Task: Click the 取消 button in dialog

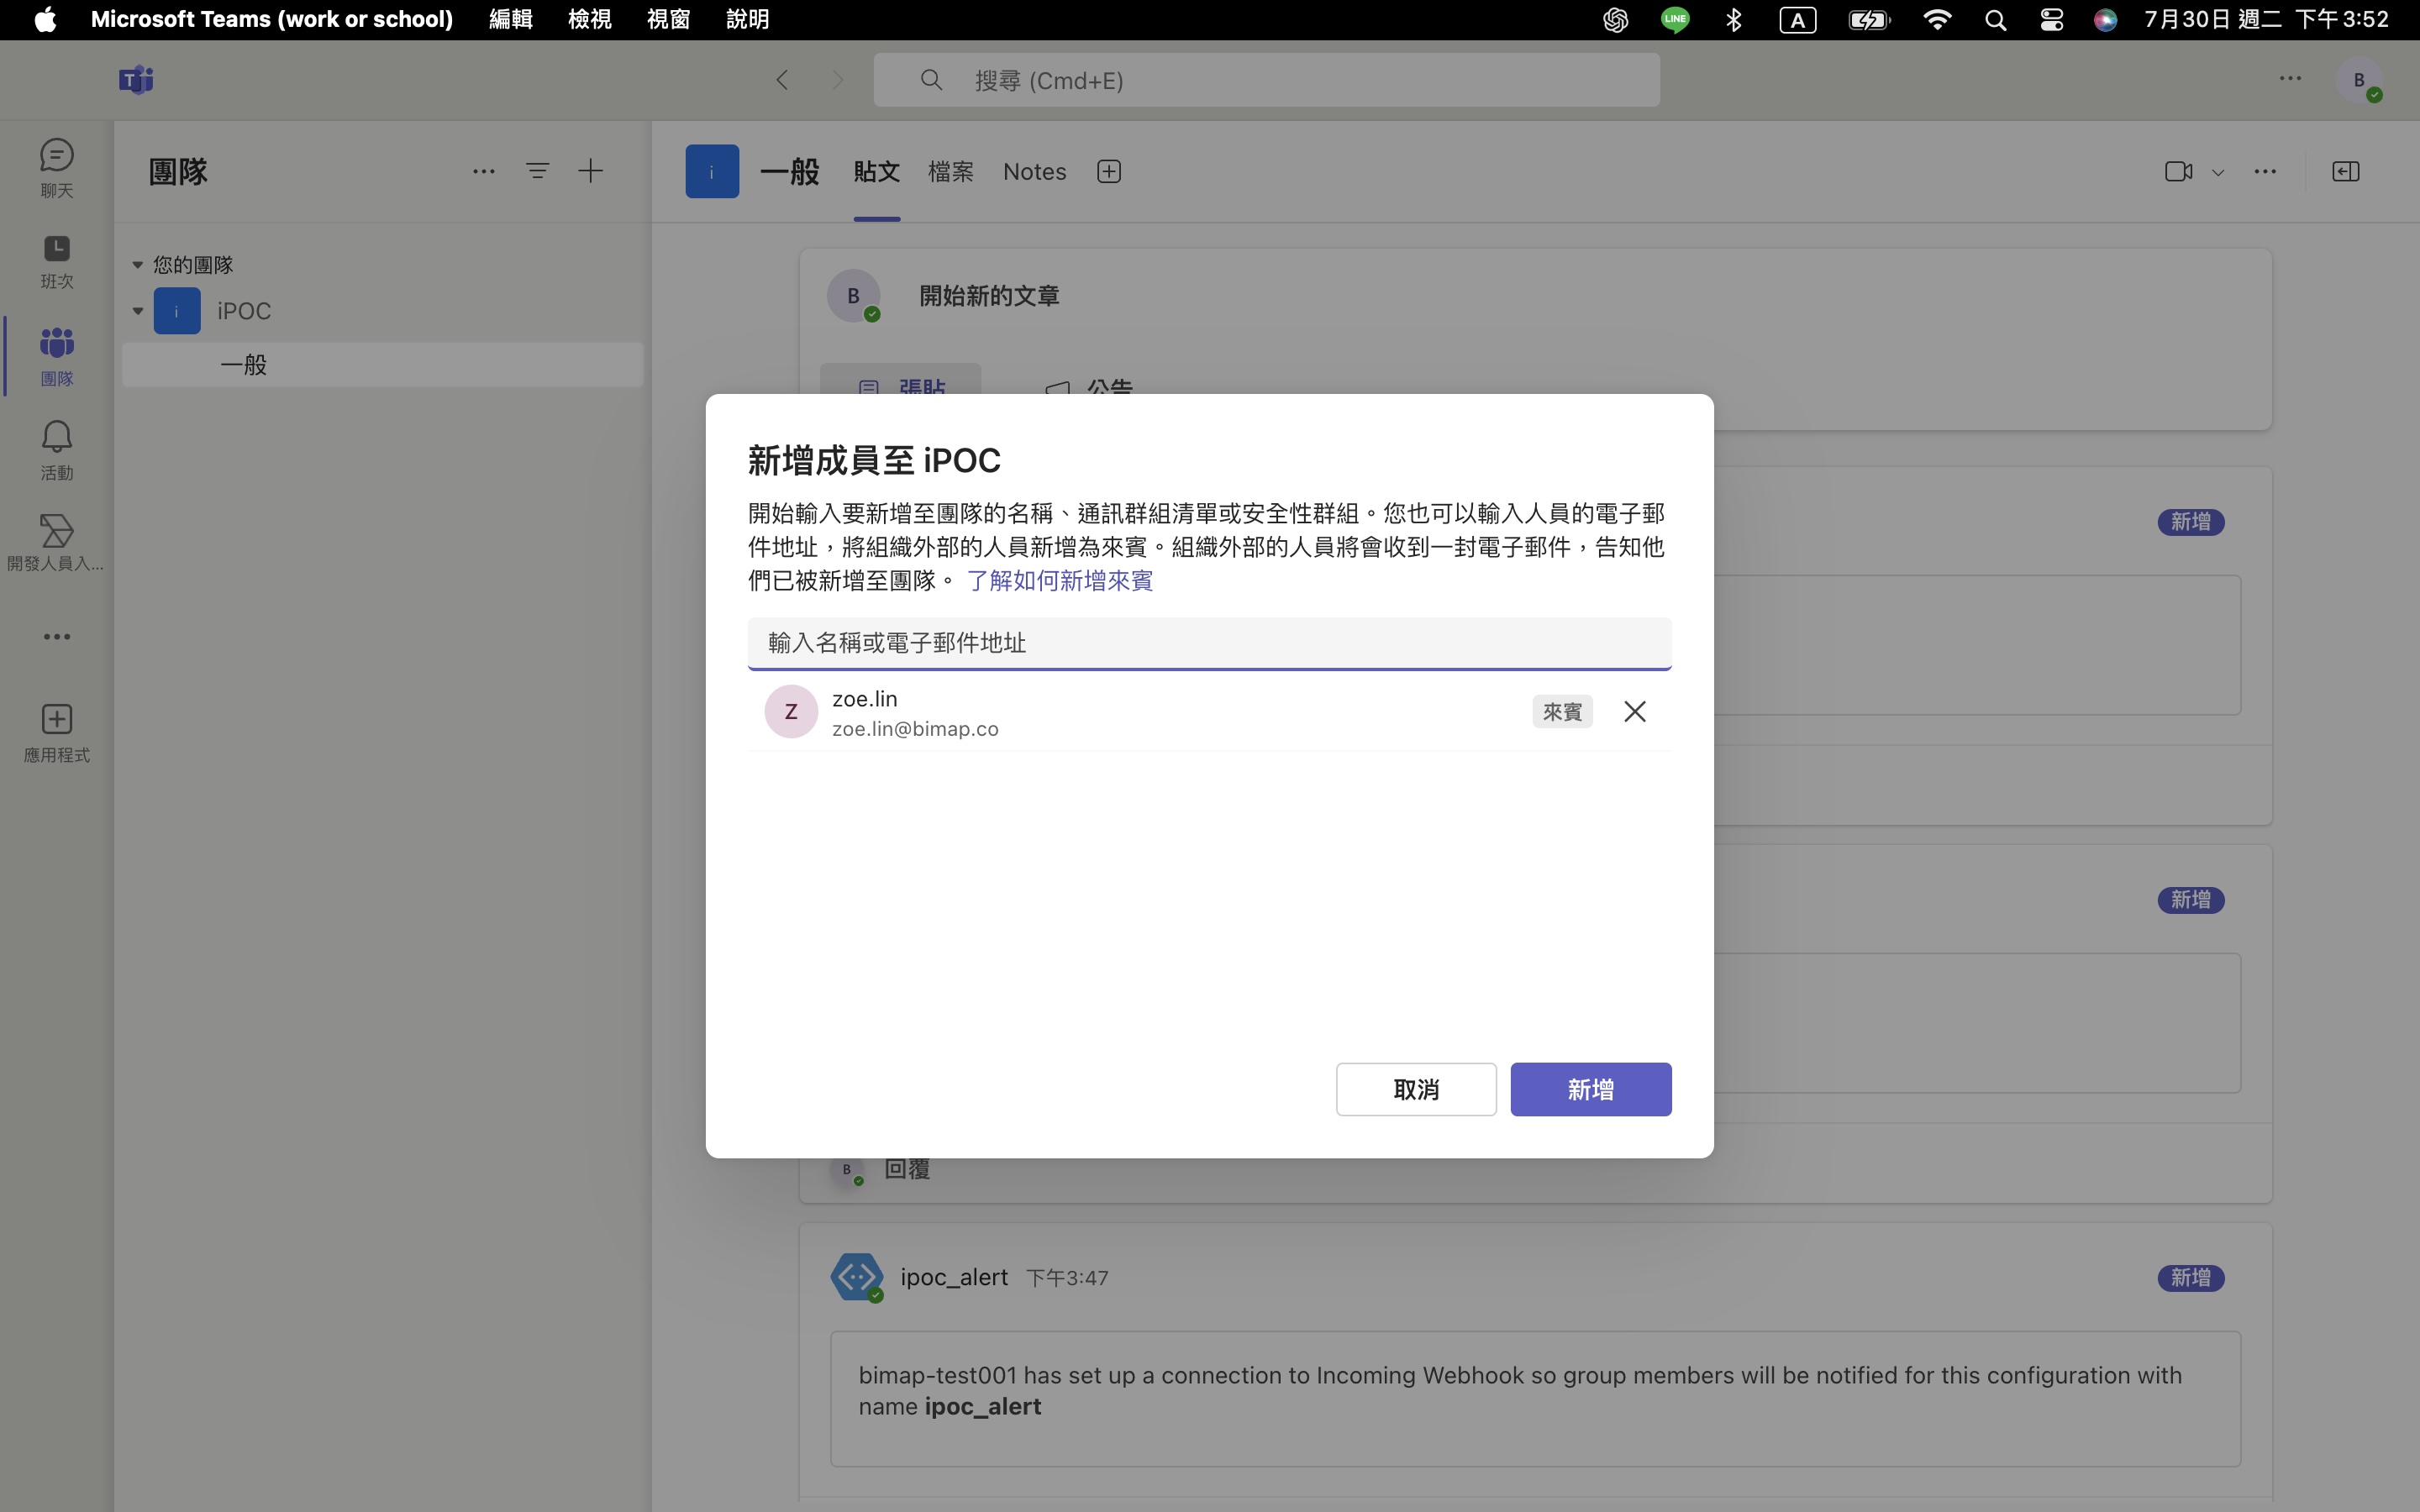Action: (x=1416, y=1089)
